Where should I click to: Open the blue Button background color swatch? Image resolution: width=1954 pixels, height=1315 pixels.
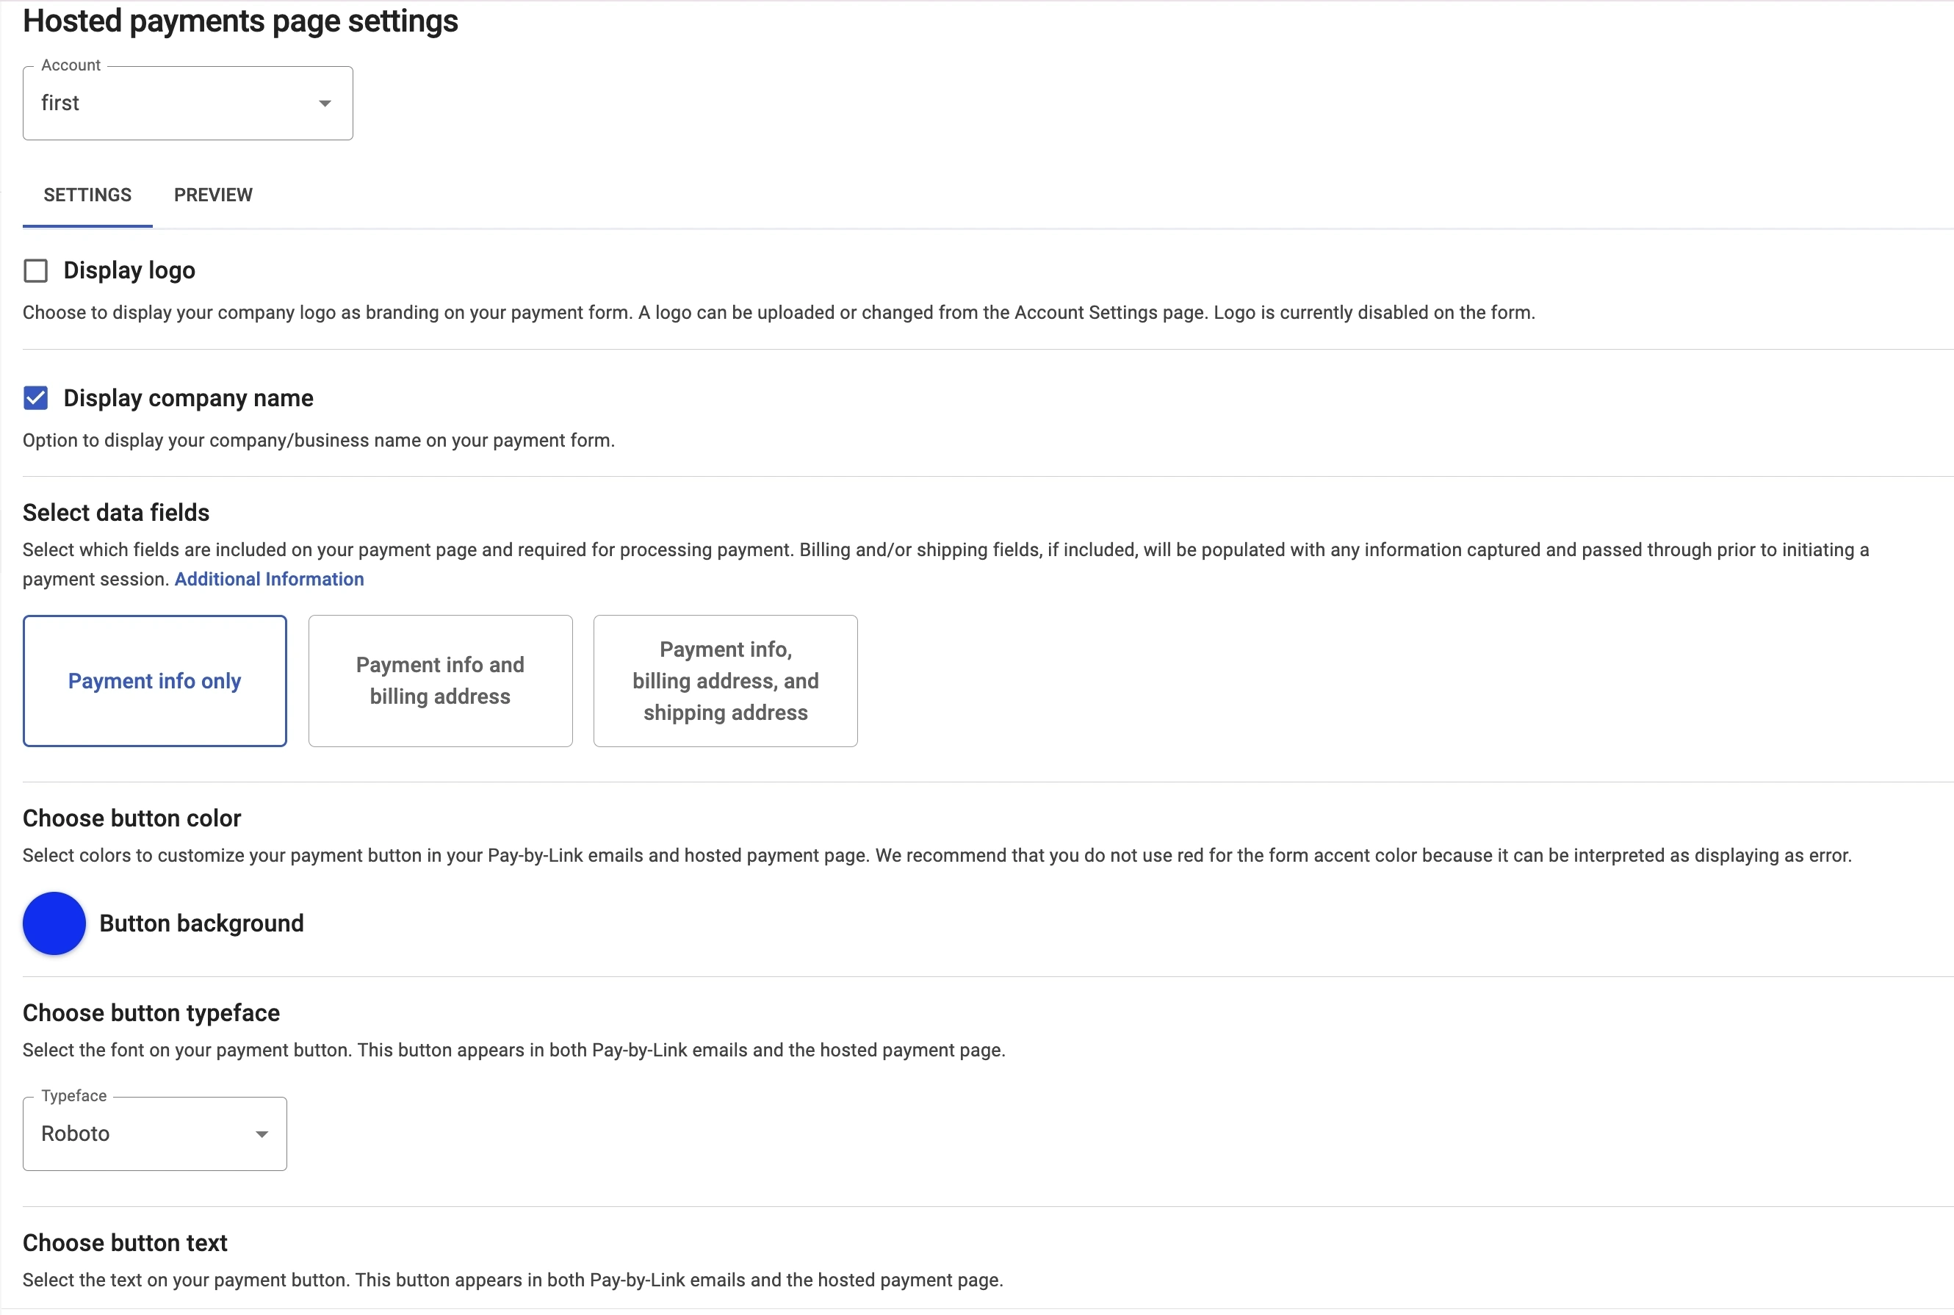point(54,923)
